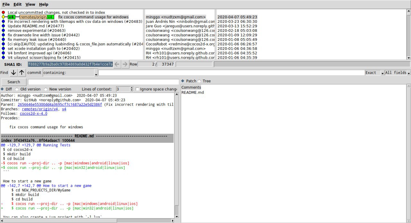This screenshot has width=411, height=223.
Task: Click the remotes/origin/v4 branch tag
Action: click(37, 17)
